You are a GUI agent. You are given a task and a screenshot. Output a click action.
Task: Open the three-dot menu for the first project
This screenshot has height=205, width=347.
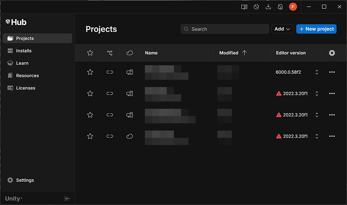[332, 72]
